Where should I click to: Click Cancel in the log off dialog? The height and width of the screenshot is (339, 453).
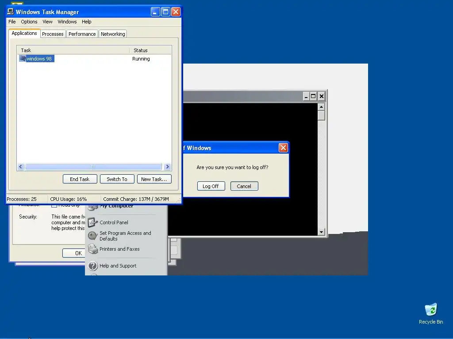point(244,186)
